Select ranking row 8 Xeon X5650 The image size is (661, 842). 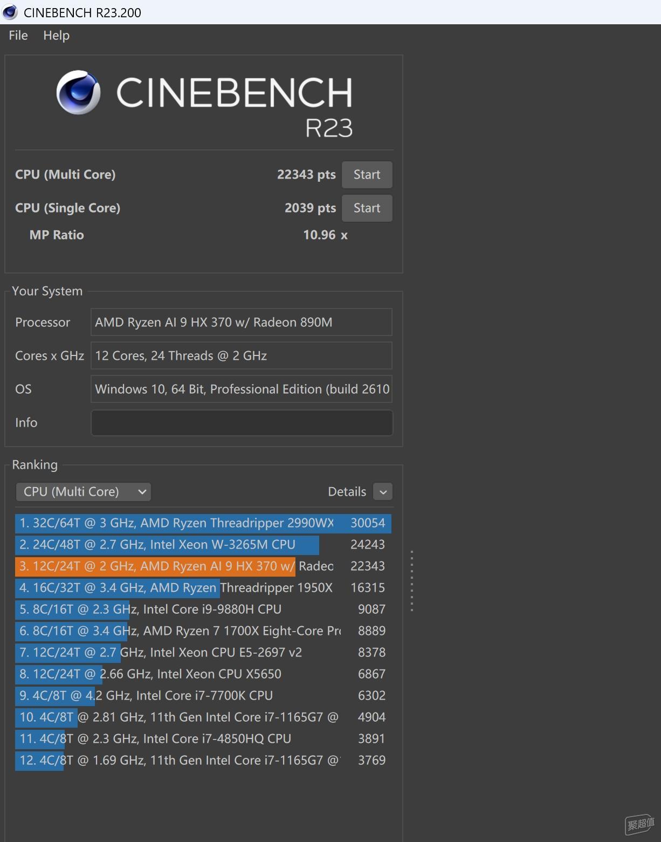[x=203, y=674]
